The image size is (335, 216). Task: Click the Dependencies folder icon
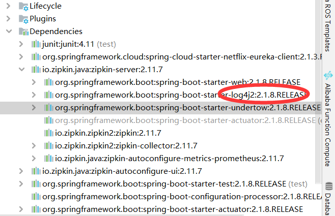[x=23, y=32]
